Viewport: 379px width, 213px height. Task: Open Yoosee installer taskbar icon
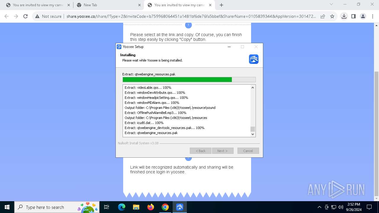180,207
